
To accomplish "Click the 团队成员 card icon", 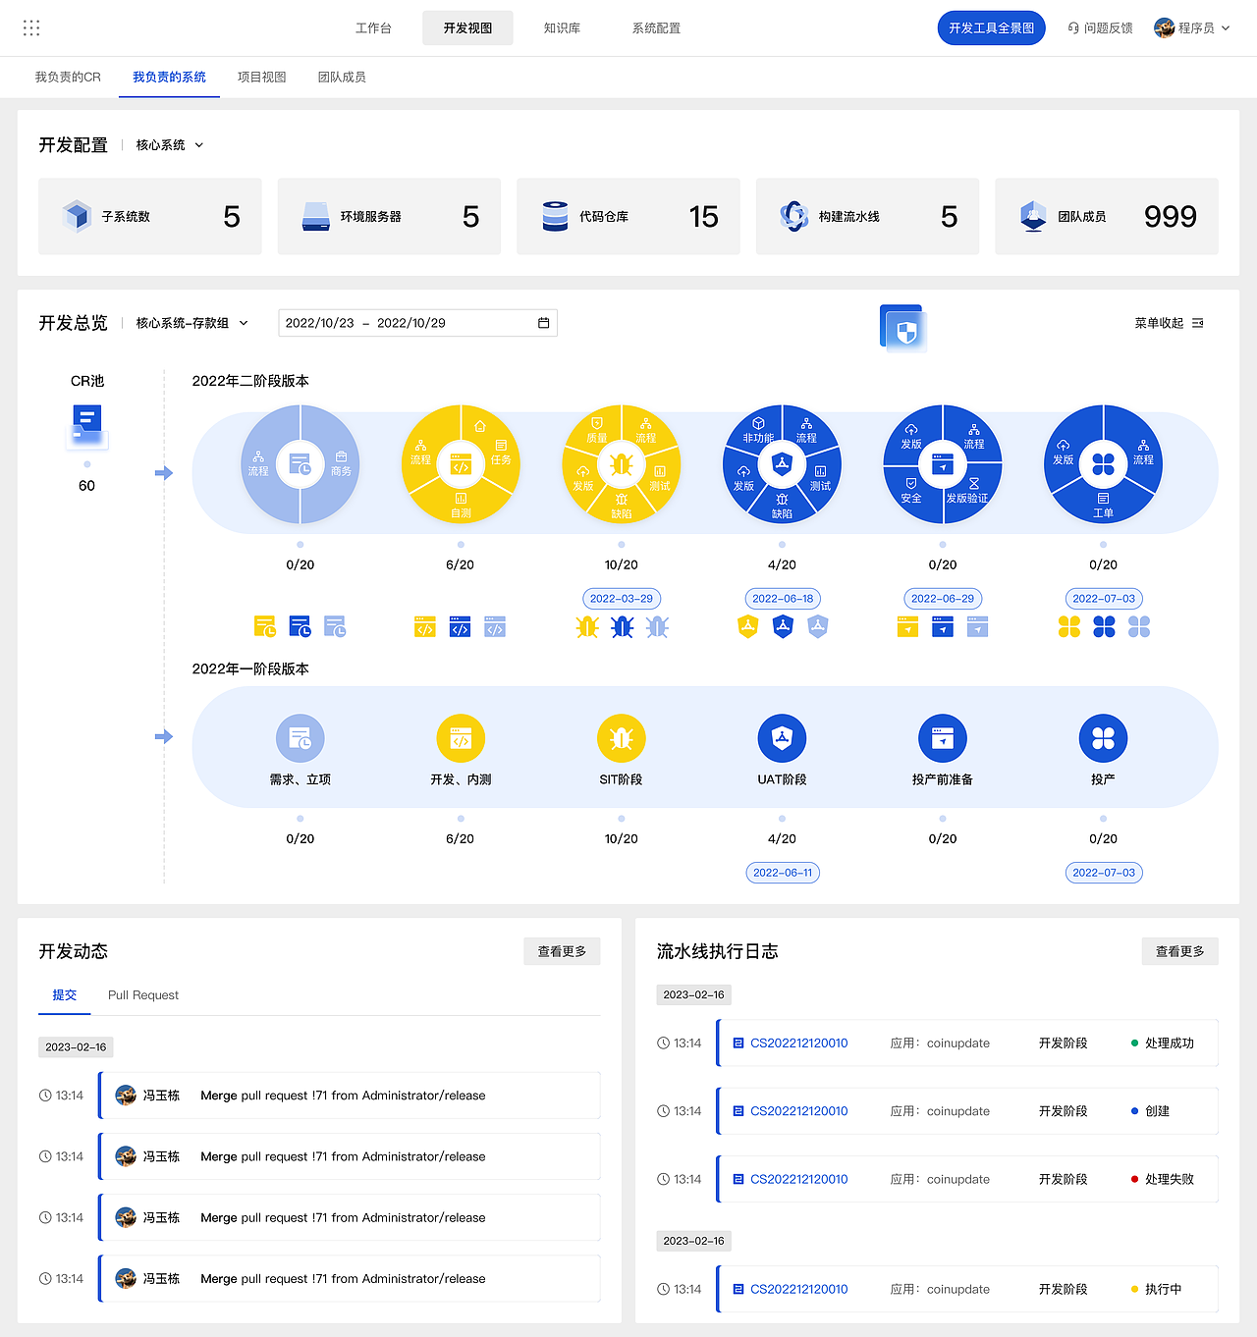I will [x=1033, y=216].
